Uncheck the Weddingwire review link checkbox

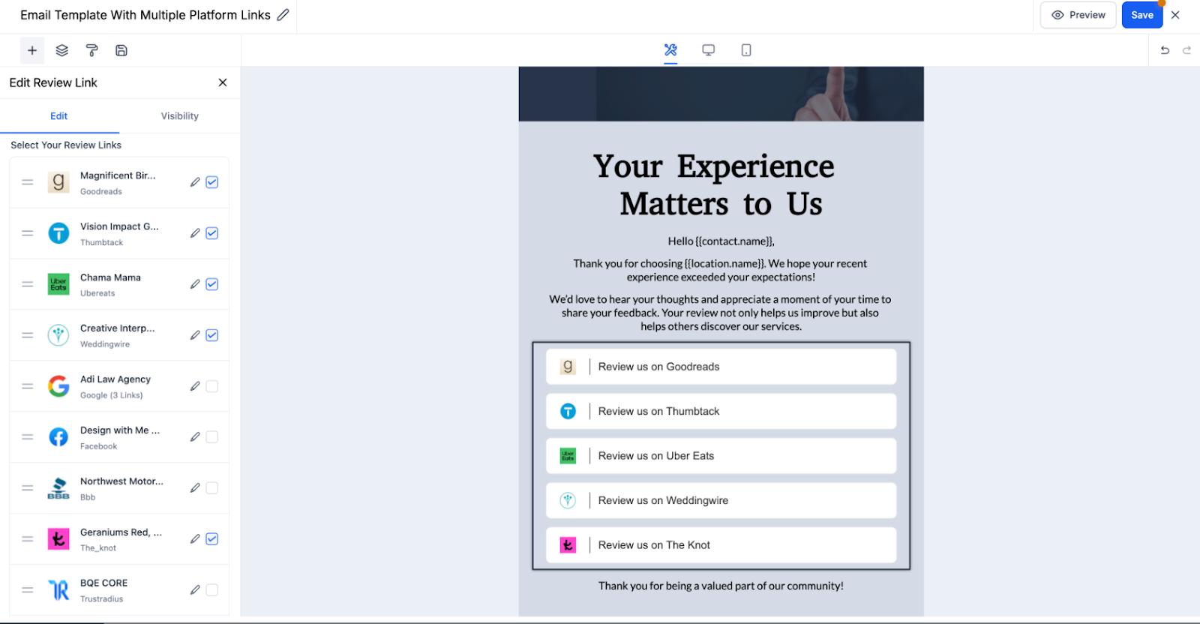pyautogui.click(x=212, y=335)
